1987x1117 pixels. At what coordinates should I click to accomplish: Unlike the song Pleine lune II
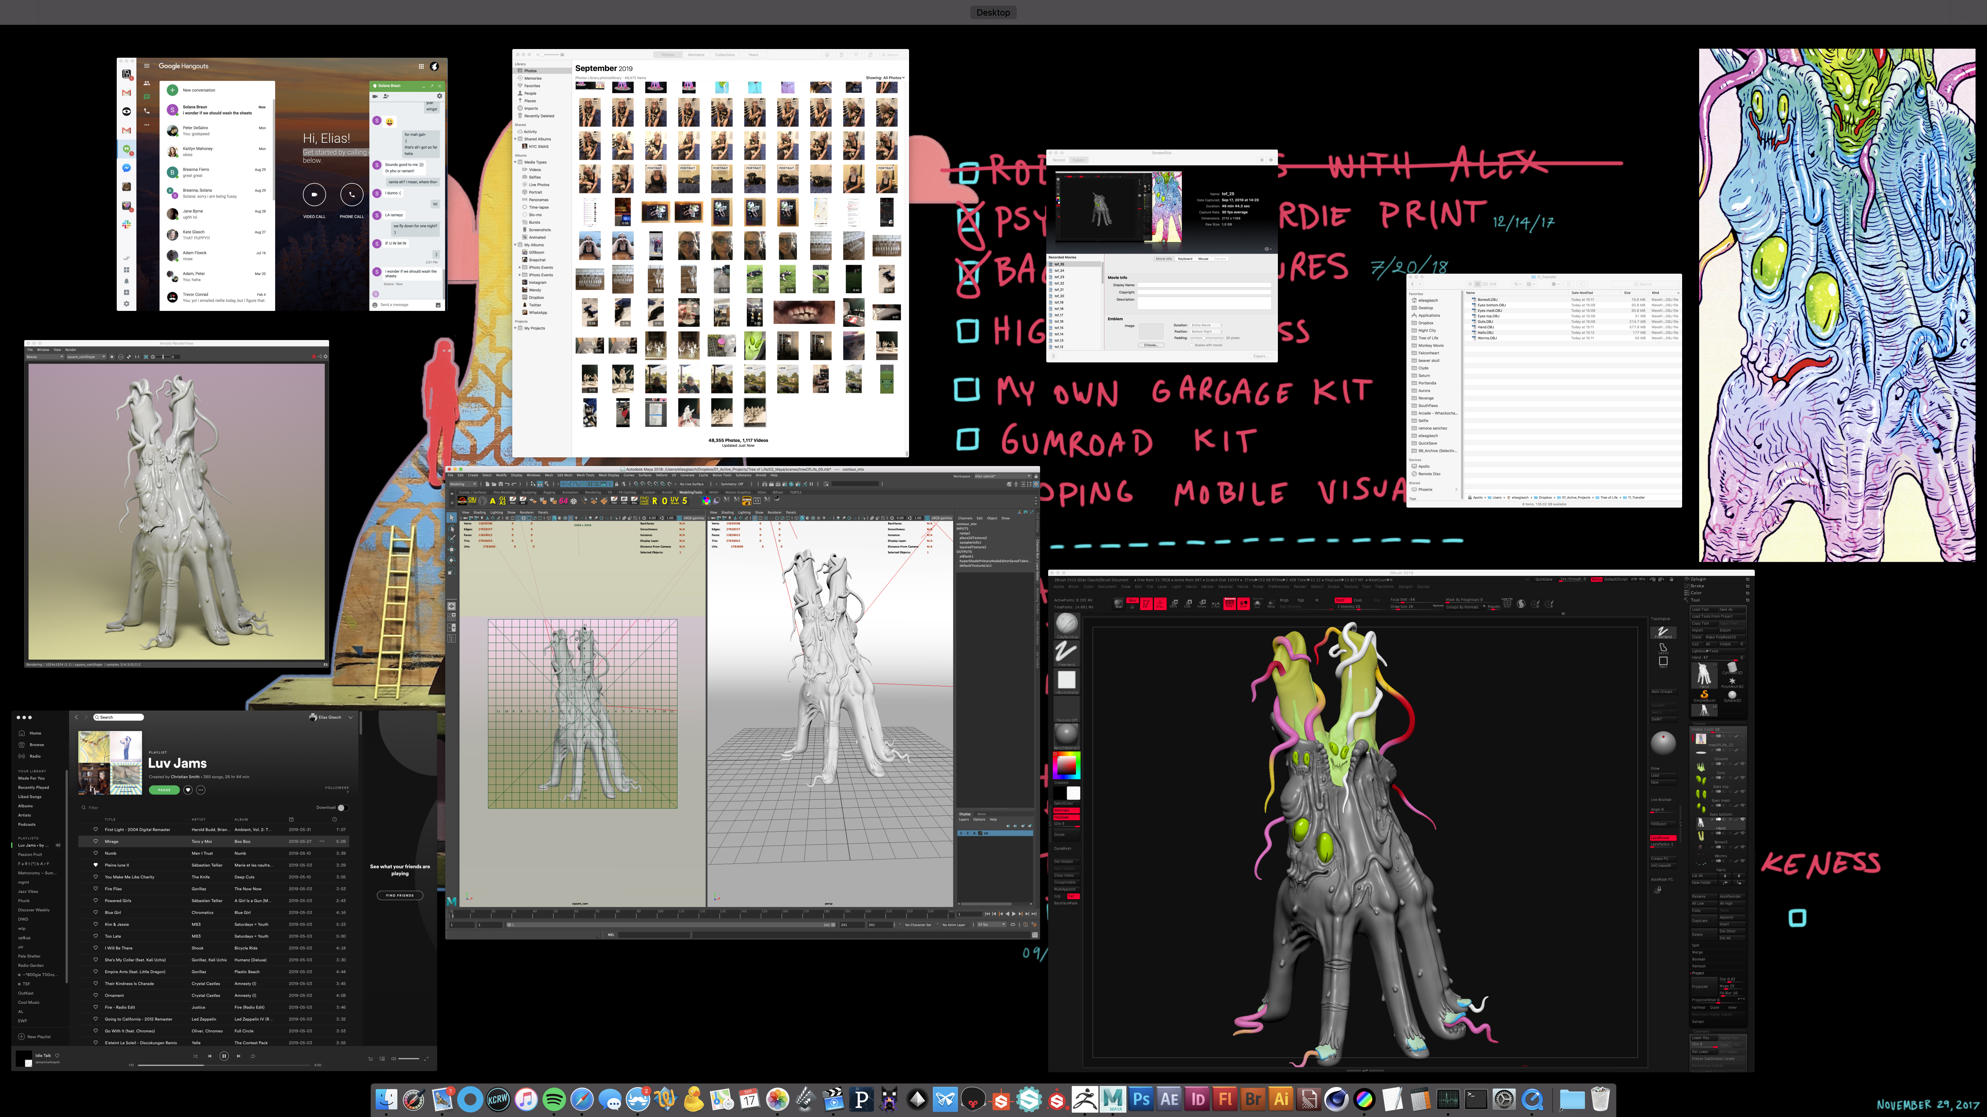96,865
